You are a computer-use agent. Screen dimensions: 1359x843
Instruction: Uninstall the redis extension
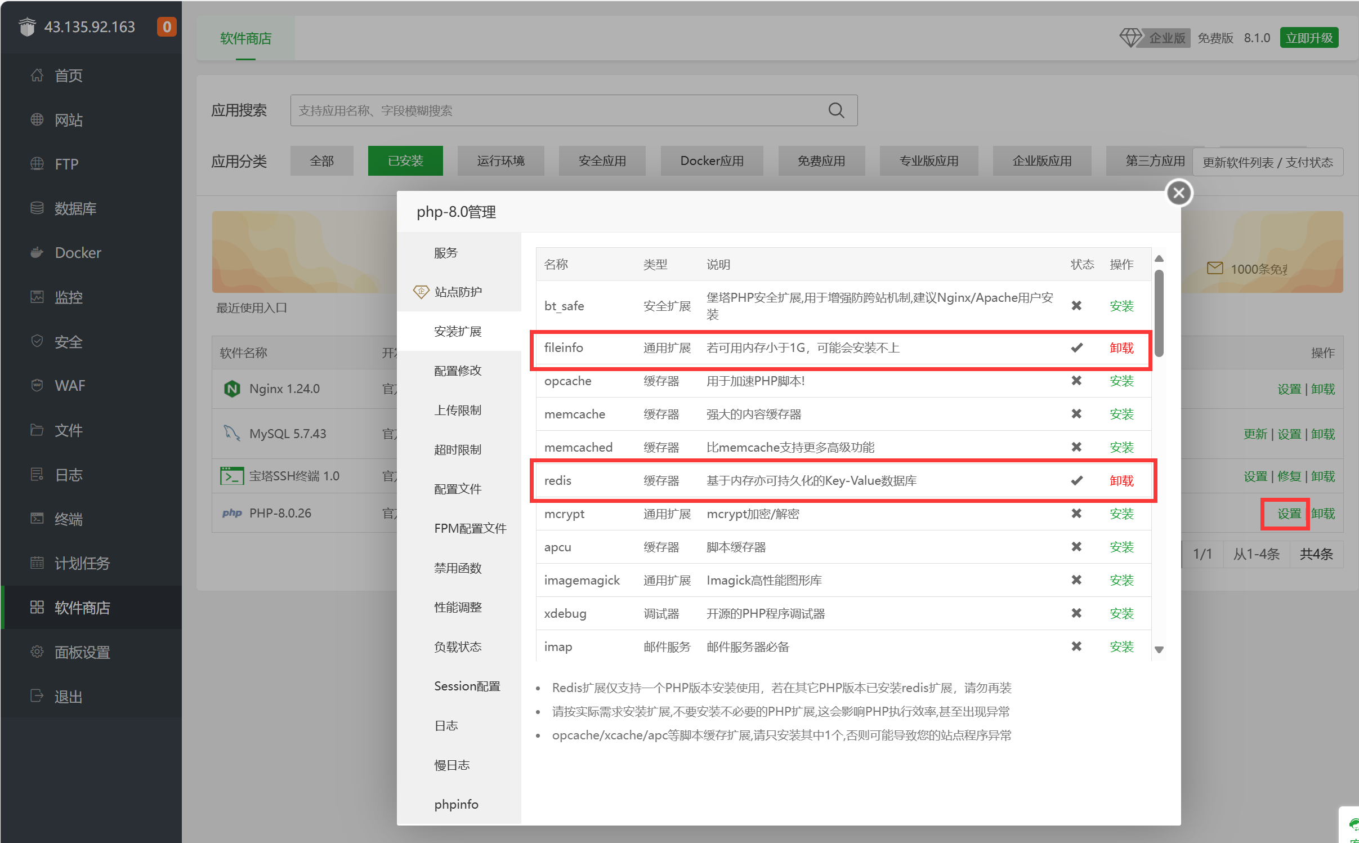(1121, 480)
